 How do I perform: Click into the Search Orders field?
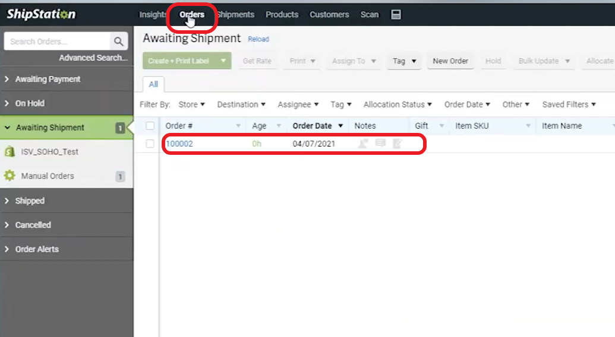(x=56, y=42)
